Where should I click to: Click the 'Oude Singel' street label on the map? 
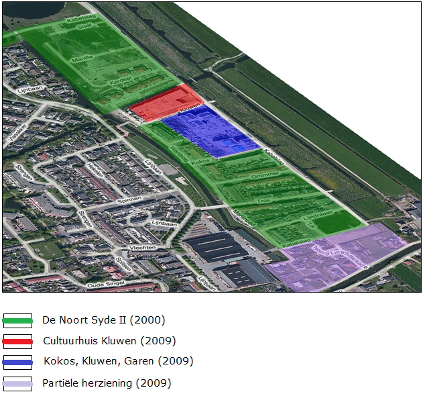[105, 285]
